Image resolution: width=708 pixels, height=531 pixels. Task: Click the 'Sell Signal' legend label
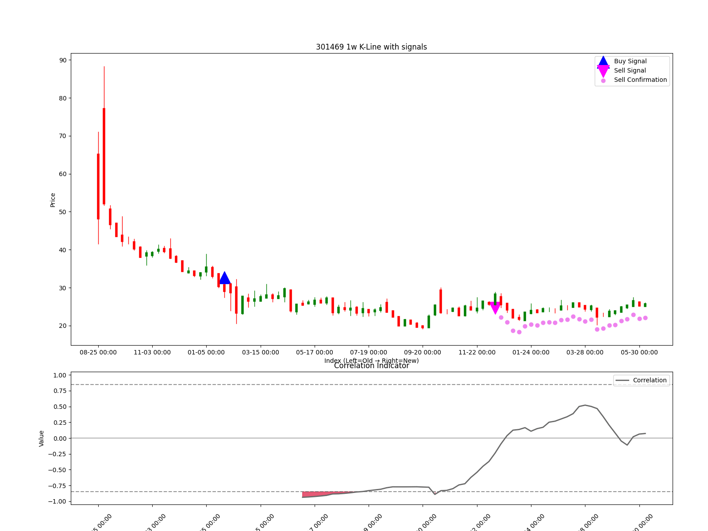coord(630,70)
